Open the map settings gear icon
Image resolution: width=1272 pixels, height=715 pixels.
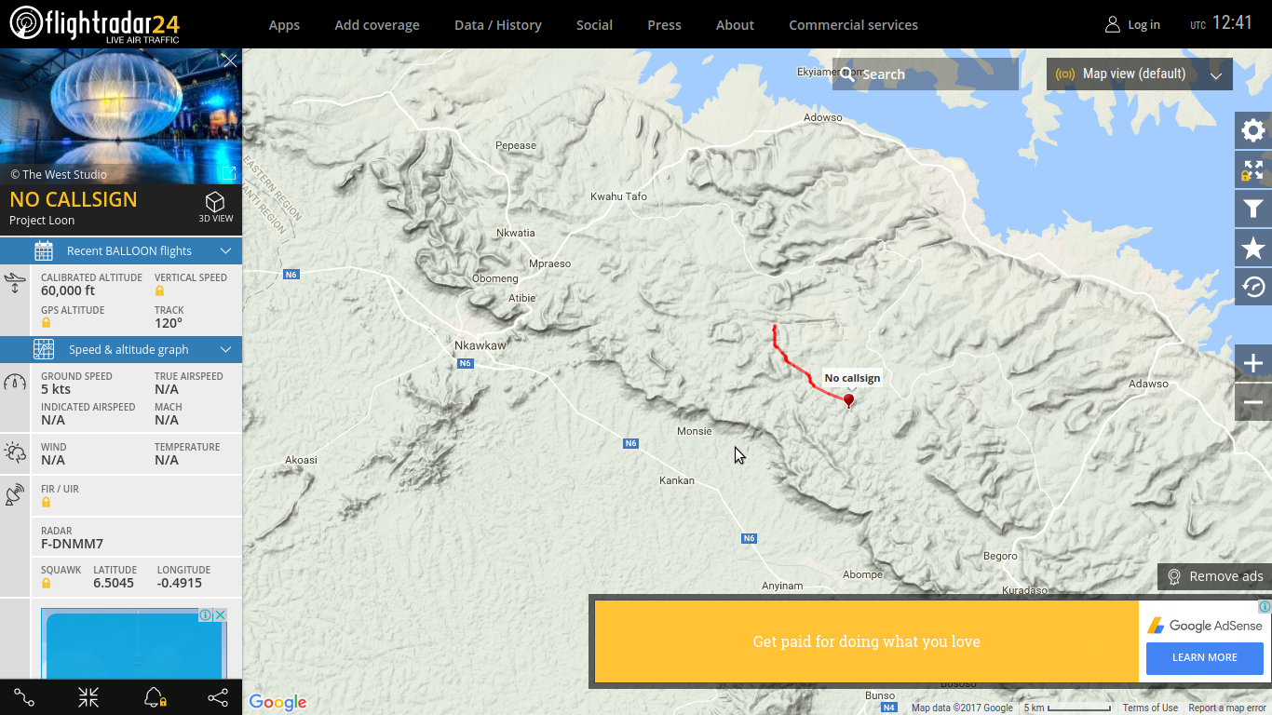pos(1253,130)
